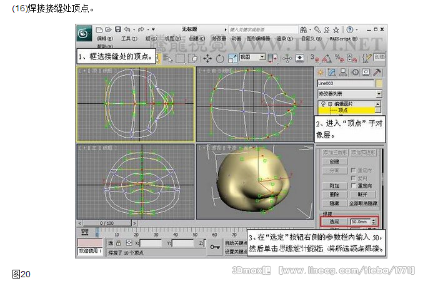
Task: Open the Hierarchy panel tab icon
Action: pos(343,73)
